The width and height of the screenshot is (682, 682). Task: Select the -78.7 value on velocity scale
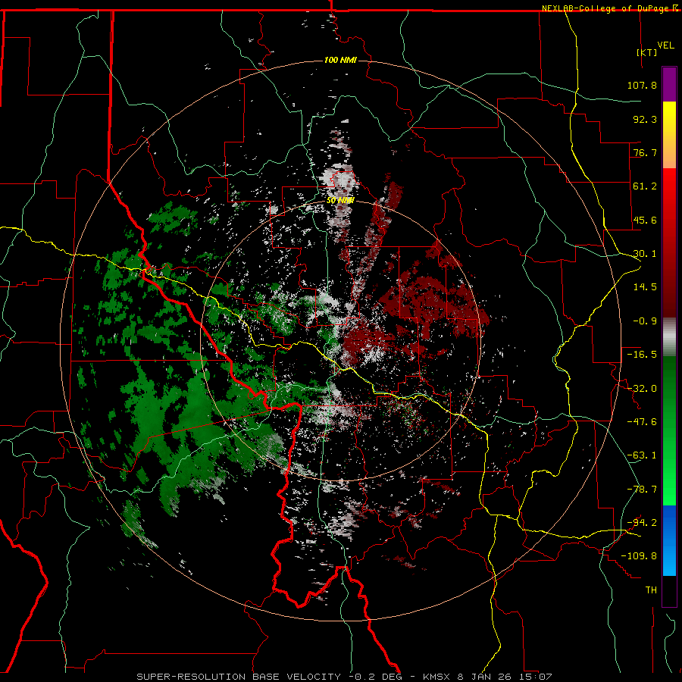pyautogui.click(x=642, y=490)
